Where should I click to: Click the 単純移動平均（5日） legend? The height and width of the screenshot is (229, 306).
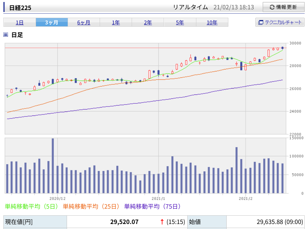coord(31,207)
